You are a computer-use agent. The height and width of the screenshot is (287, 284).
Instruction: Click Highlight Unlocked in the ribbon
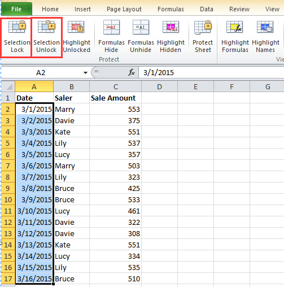coord(76,37)
